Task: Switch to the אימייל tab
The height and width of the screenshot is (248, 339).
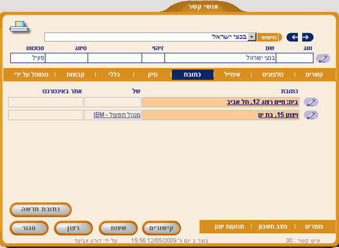Action: [x=232, y=75]
